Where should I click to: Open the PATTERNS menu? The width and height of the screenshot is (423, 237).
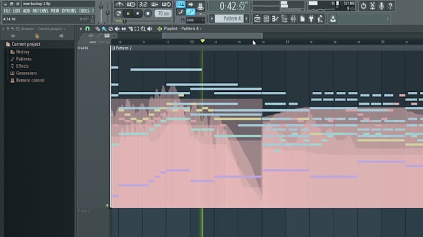(40, 11)
